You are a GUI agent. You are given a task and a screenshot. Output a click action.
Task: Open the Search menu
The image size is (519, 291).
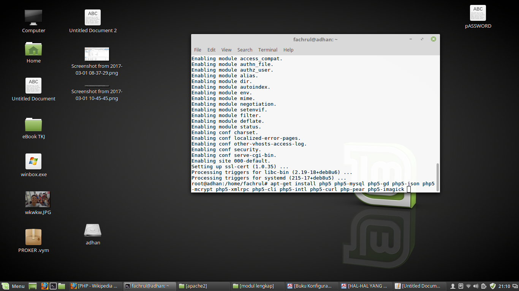[245, 50]
